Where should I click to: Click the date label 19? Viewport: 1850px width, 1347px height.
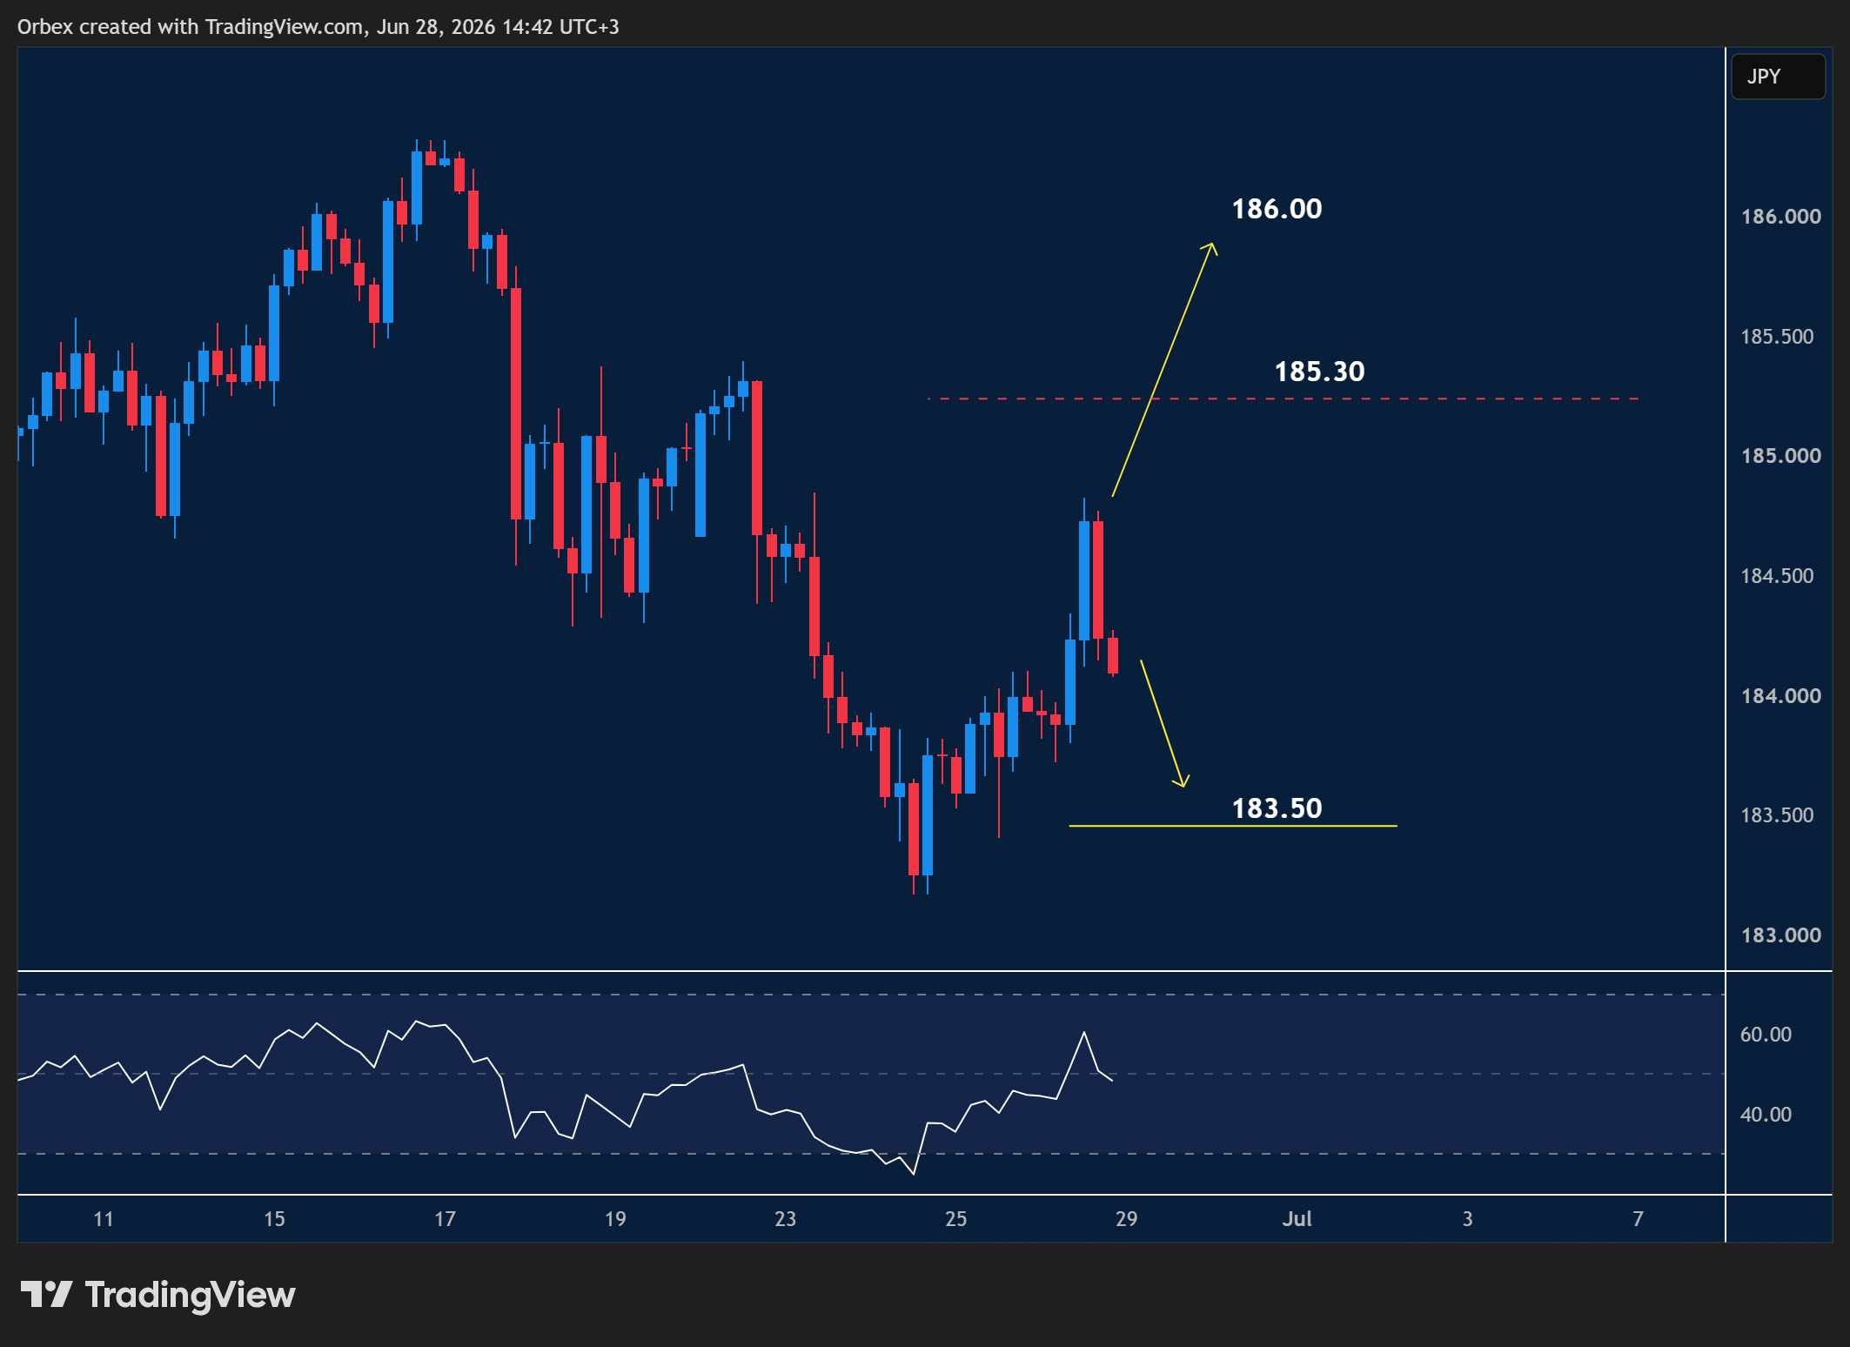(x=615, y=1219)
